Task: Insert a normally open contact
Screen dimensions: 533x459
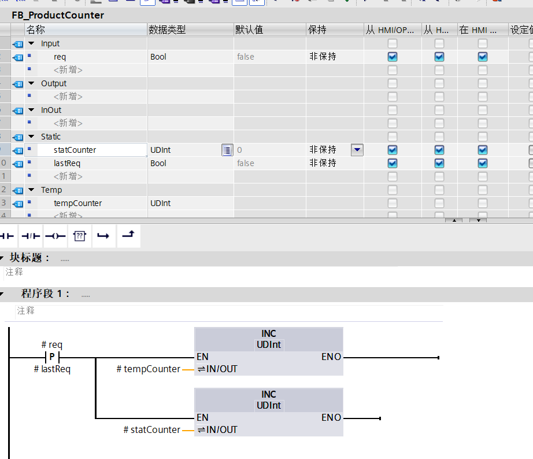Action: point(8,236)
